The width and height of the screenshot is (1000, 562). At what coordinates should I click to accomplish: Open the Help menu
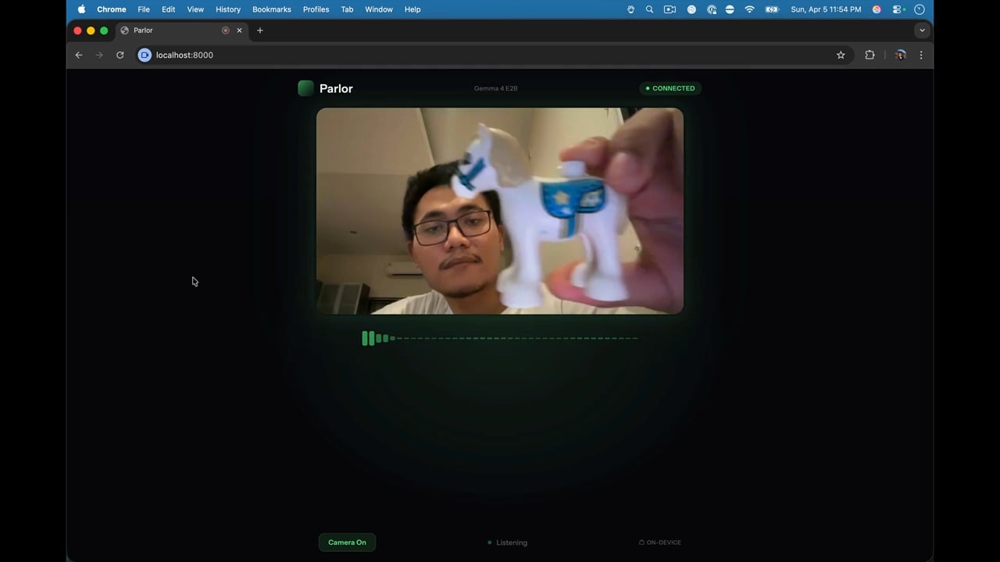(412, 9)
